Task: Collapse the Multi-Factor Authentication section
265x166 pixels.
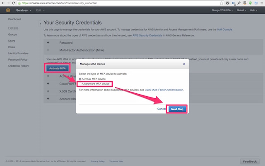Action: point(48,50)
